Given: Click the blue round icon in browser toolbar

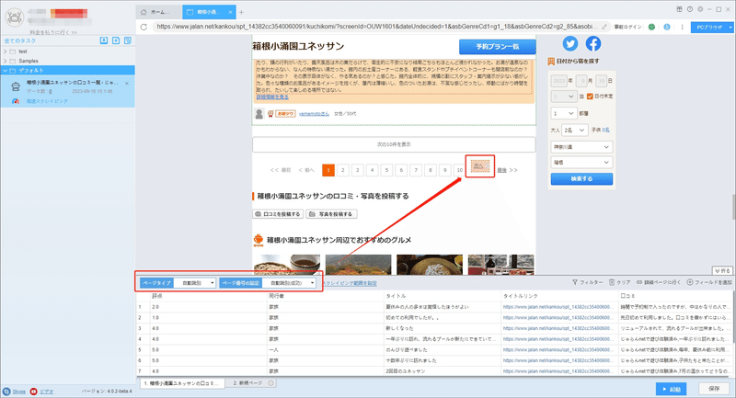Looking at the screenshot, I should [666, 28].
